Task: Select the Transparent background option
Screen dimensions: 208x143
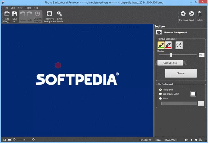Action: click(160, 89)
